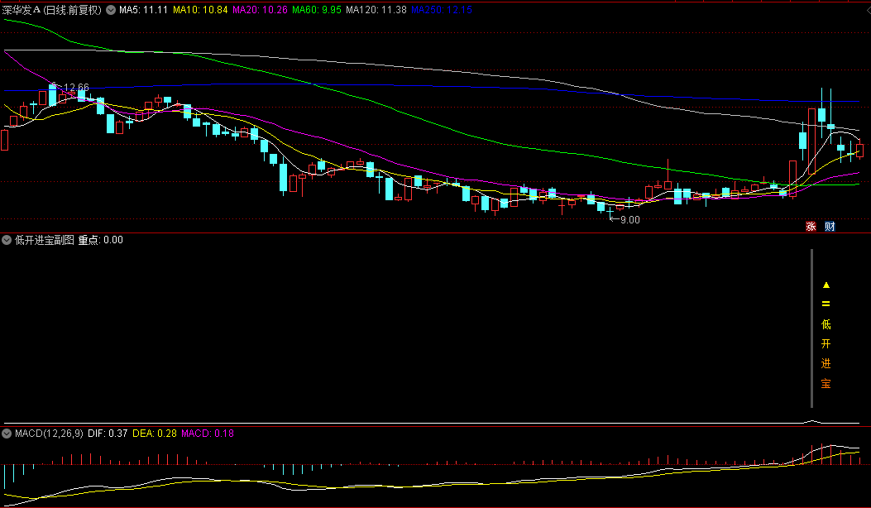Click the red 涨 marker icon

[x=811, y=226]
